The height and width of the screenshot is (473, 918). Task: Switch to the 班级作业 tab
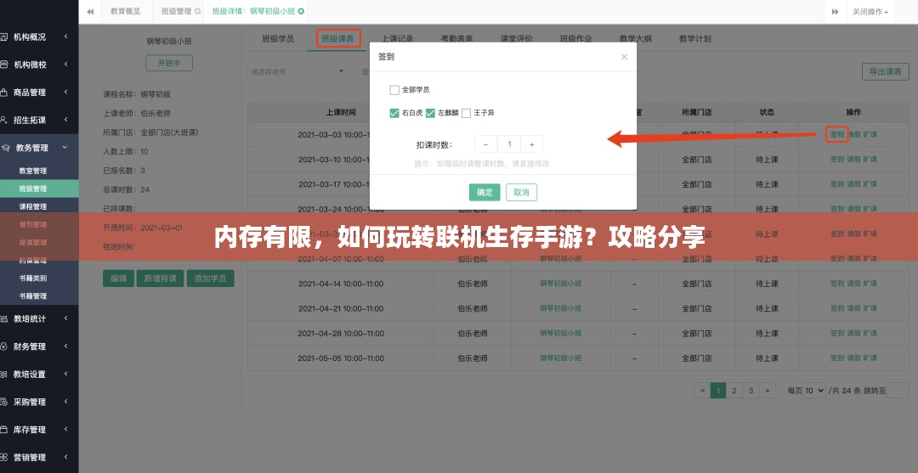[x=576, y=39]
